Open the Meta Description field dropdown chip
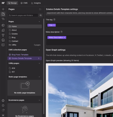 (57, 37)
